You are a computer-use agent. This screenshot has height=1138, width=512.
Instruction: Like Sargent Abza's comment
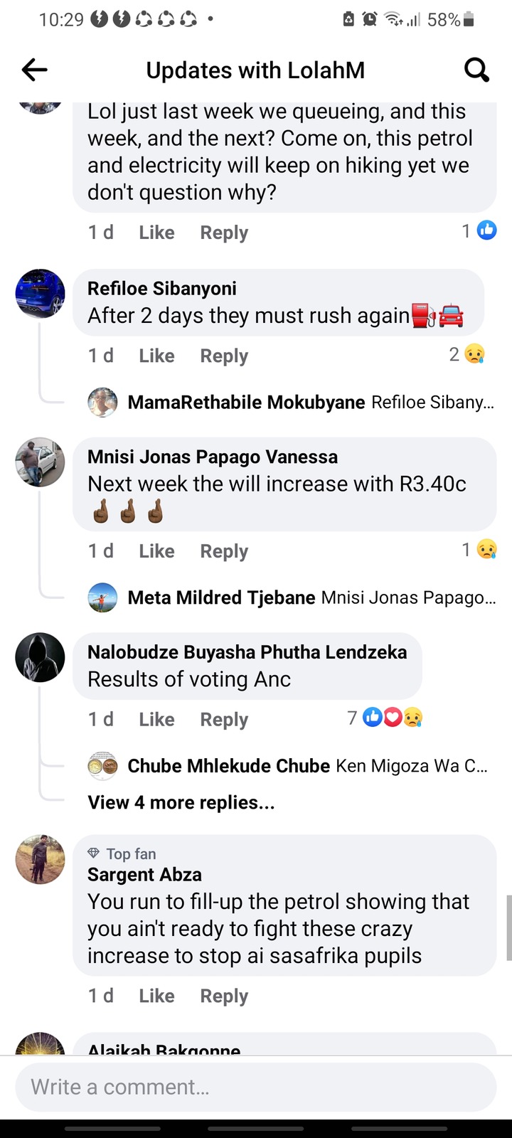pyautogui.click(x=156, y=996)
